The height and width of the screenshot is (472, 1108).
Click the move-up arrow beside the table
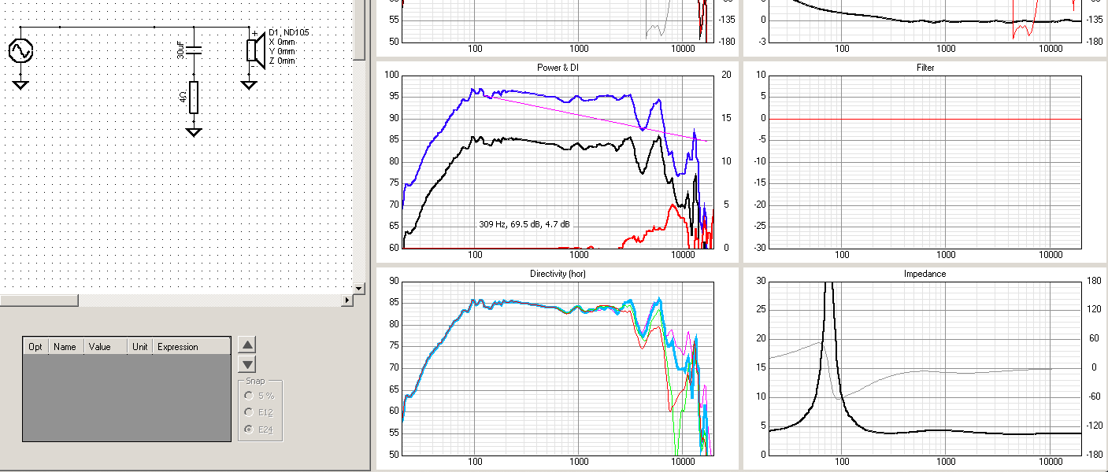(x=247, y=345)
